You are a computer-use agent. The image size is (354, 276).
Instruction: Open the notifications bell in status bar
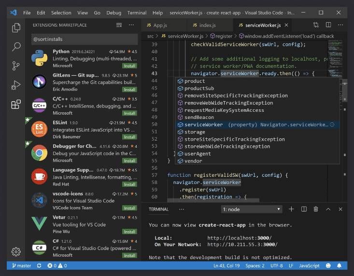[339, 266]
